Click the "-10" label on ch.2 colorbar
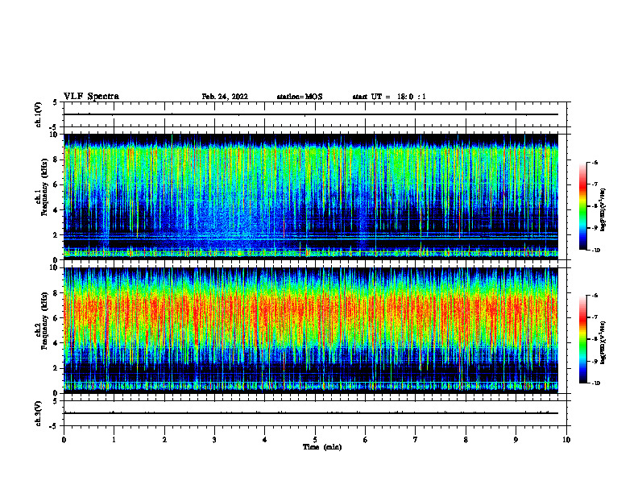Image resolution: width=638 pixels, height=493 pixels. (595, 383)
